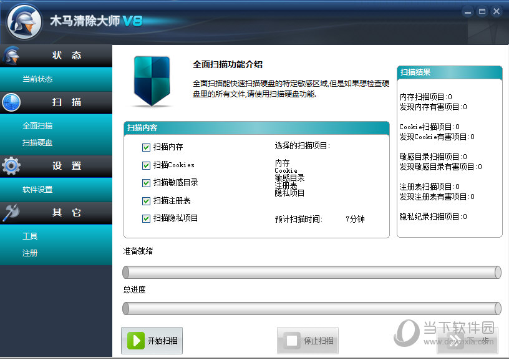Click 隐私项目 in selected scan items list
This screenshot has height=360, width=509.
point(289,193)
